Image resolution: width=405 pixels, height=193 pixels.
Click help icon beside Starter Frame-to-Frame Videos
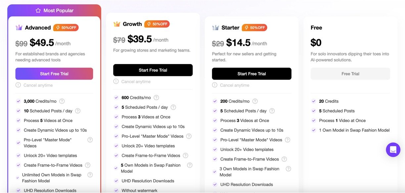284,159
